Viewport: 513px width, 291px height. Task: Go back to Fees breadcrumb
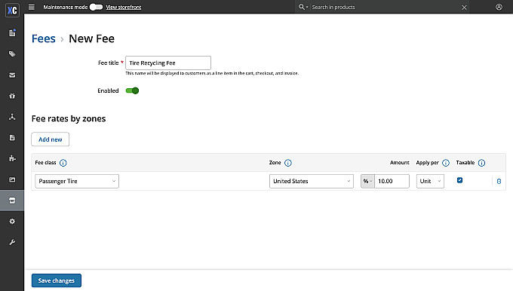click(44, 38)
